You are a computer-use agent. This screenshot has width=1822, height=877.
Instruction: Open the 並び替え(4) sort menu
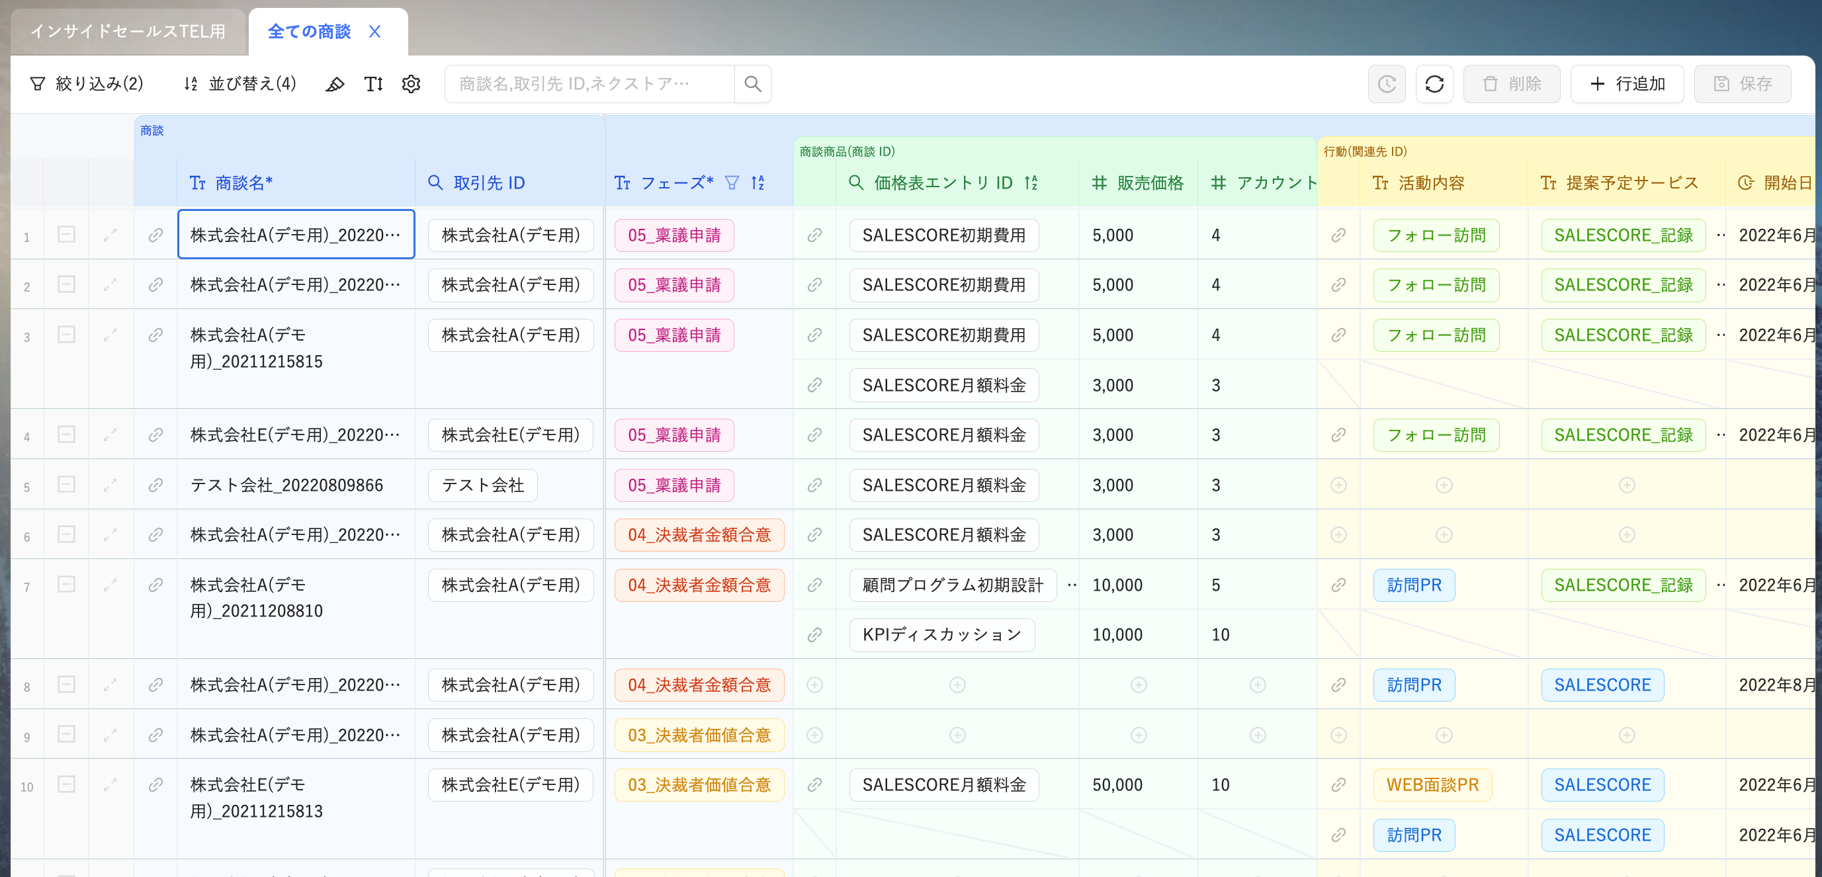[239, 83]
